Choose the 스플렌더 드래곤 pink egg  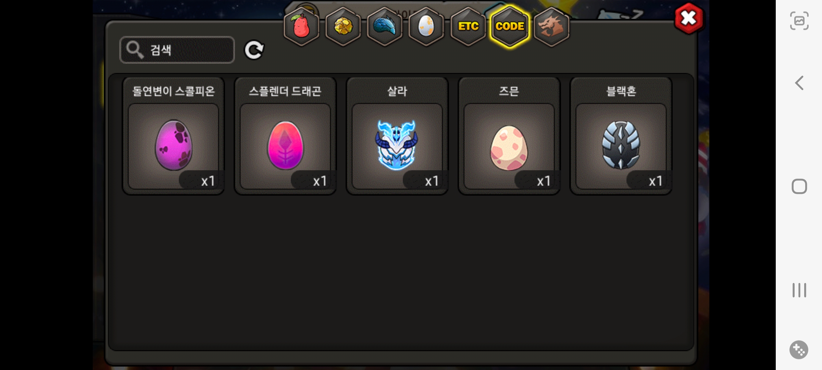pyautogui.click(x=285, y=136)
